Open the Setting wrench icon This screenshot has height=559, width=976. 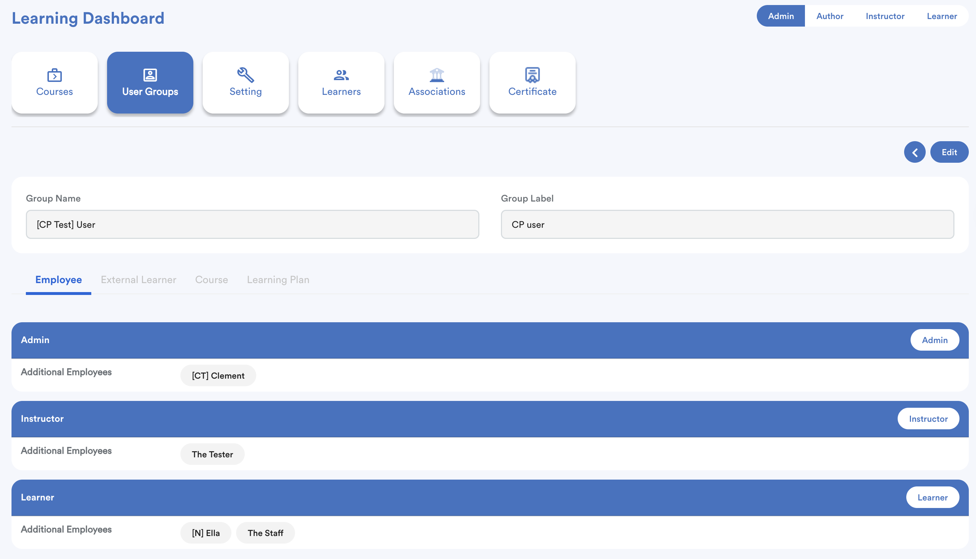click(245, 75)
